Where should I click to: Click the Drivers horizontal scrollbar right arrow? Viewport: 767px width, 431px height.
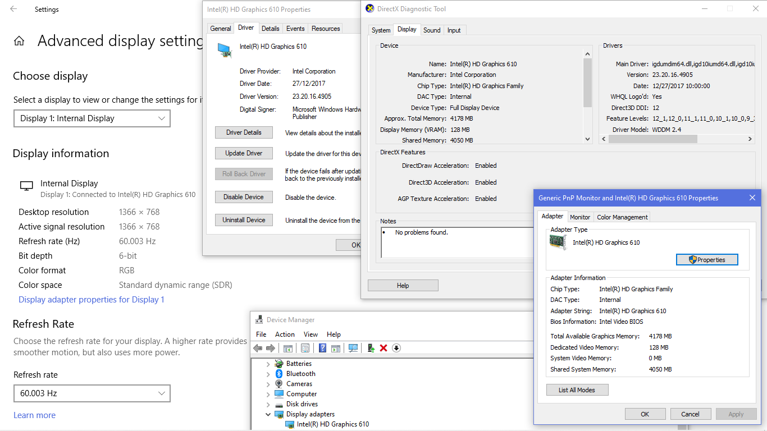(x=750, y=139)
